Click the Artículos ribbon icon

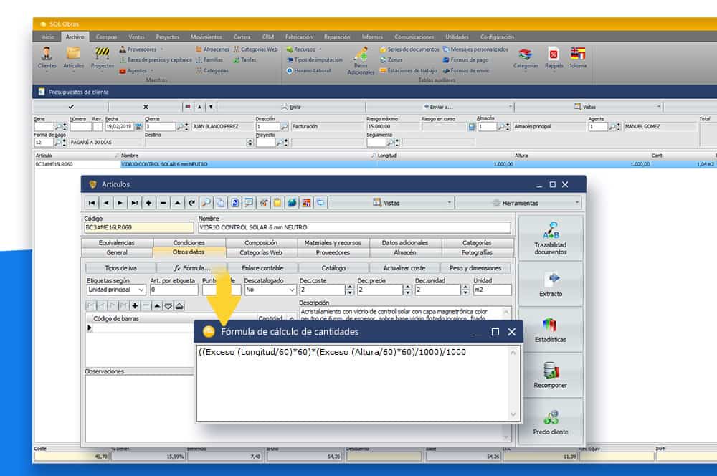73,57
